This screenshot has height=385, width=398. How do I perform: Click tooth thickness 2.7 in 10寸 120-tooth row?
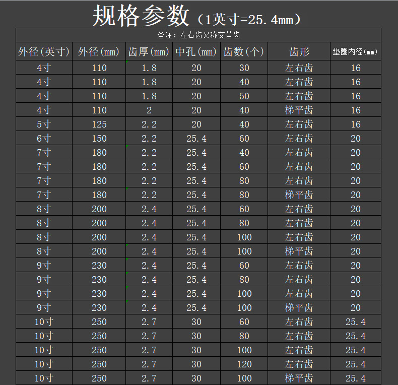tap(149, 364)
